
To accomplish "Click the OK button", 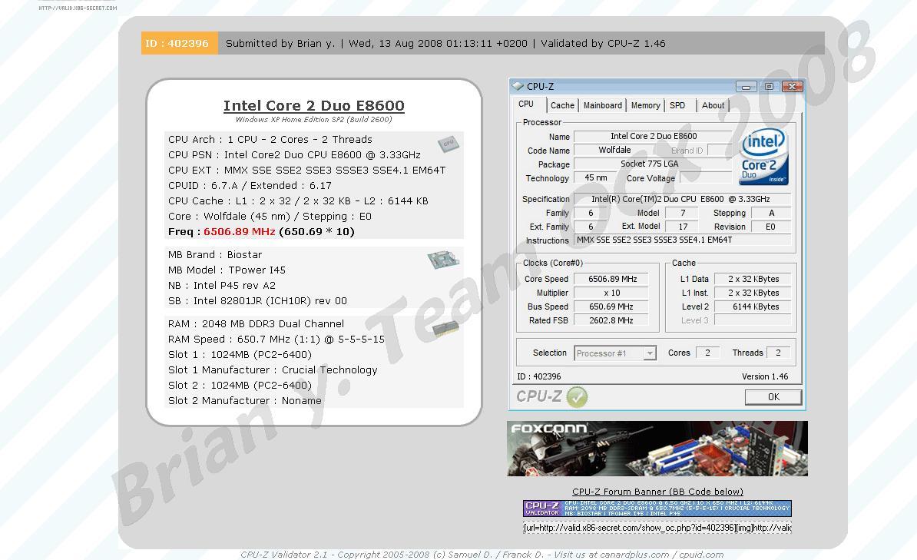I will coord(773,396).
